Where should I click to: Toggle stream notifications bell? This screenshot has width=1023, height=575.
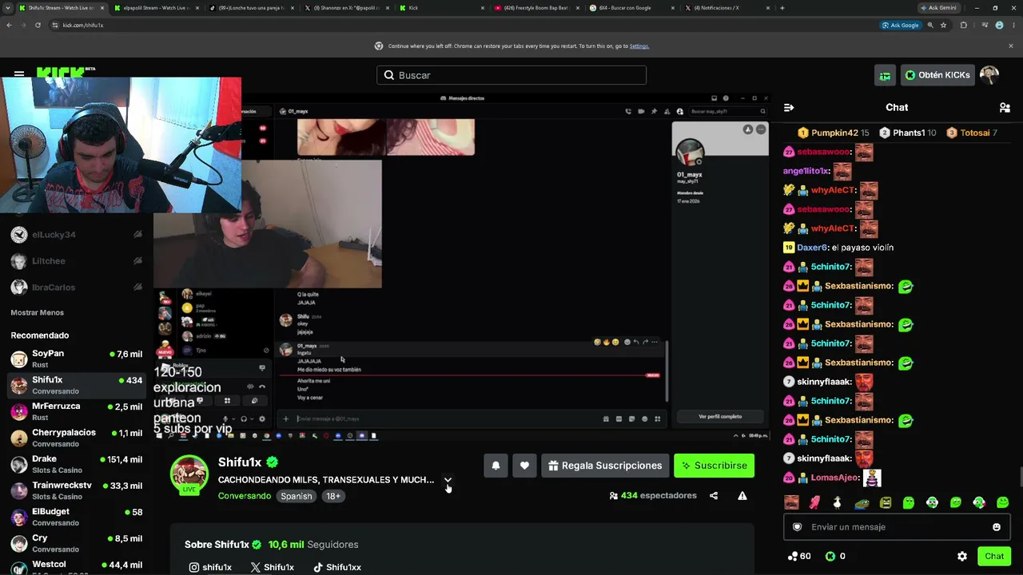[496, 466]
